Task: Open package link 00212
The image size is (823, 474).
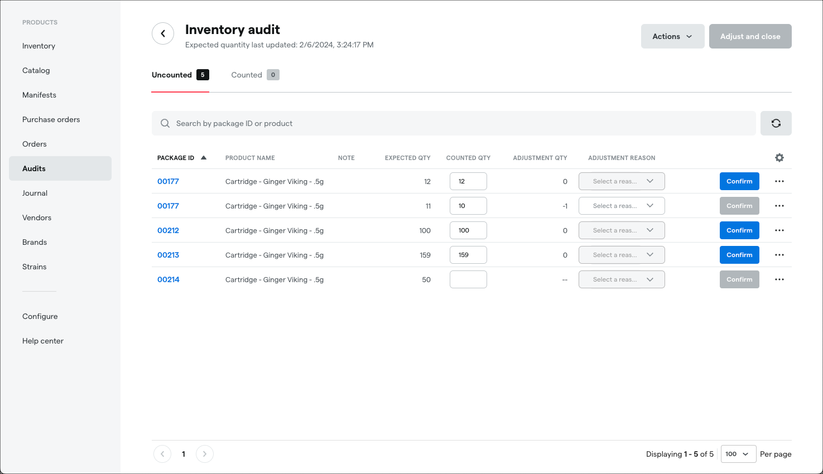Action: click(168, 230)
